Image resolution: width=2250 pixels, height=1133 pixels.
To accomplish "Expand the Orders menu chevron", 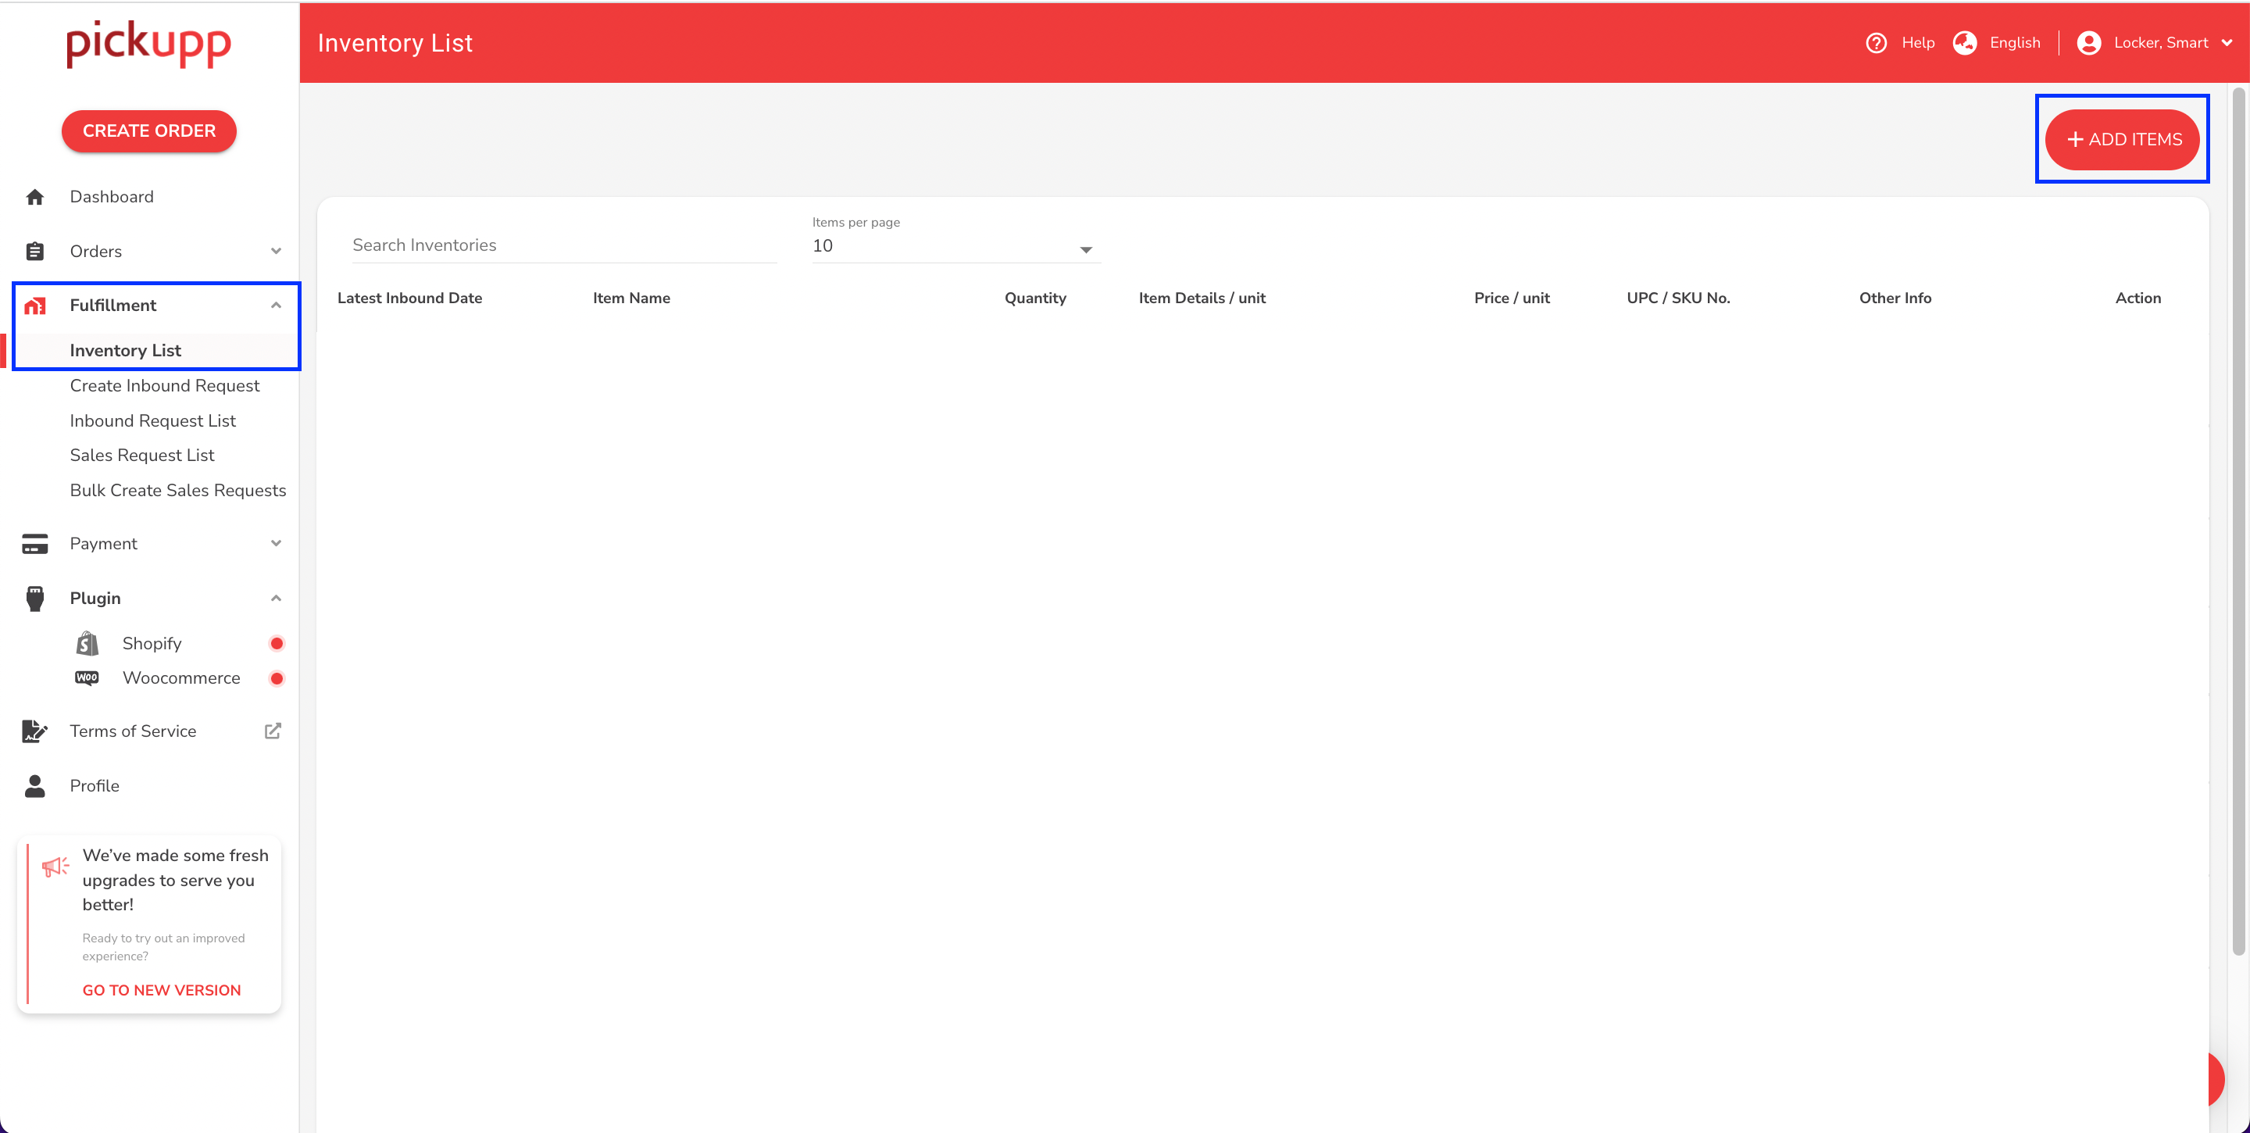I will click(276, 252).
